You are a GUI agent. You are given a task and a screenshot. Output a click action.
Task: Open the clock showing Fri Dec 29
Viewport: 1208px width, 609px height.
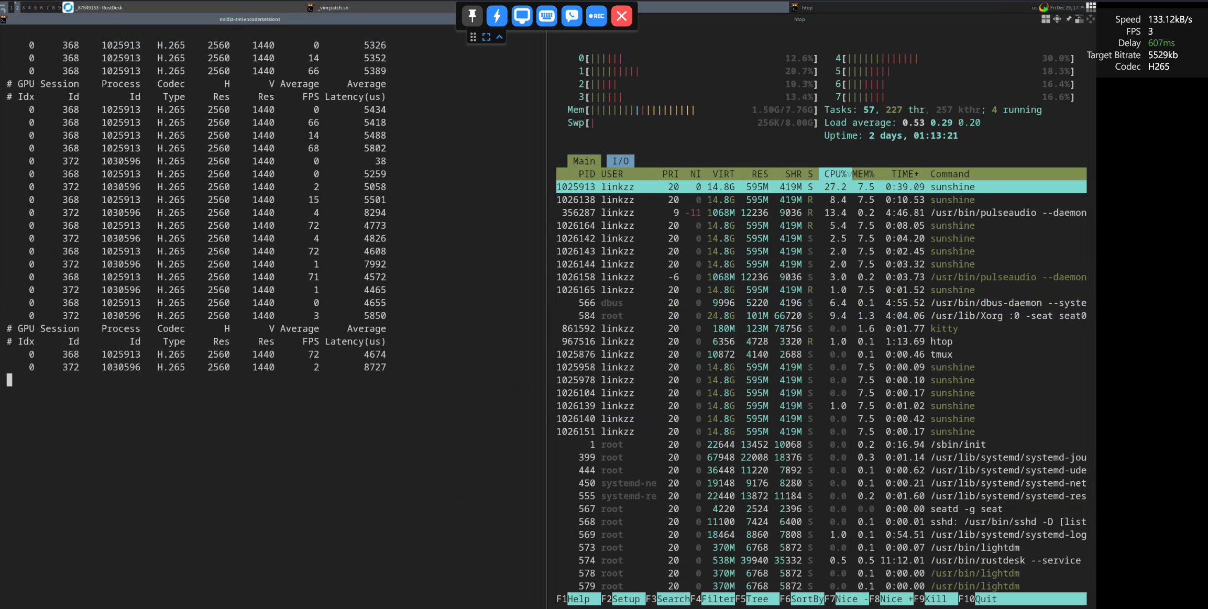point(1067,7)
